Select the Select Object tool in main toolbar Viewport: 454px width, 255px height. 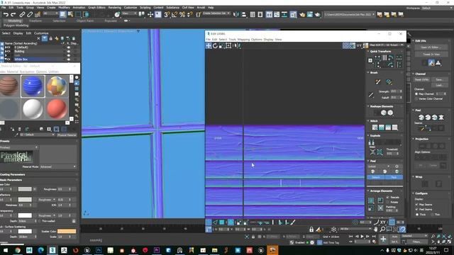(x=63, y=14)
